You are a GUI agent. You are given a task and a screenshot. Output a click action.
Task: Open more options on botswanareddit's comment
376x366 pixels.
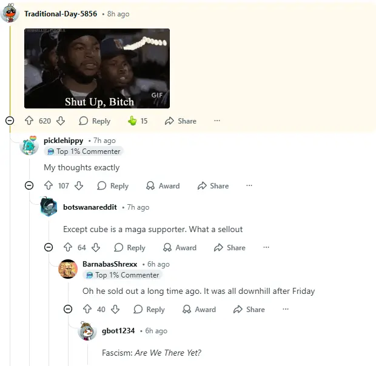pos(266,247)
